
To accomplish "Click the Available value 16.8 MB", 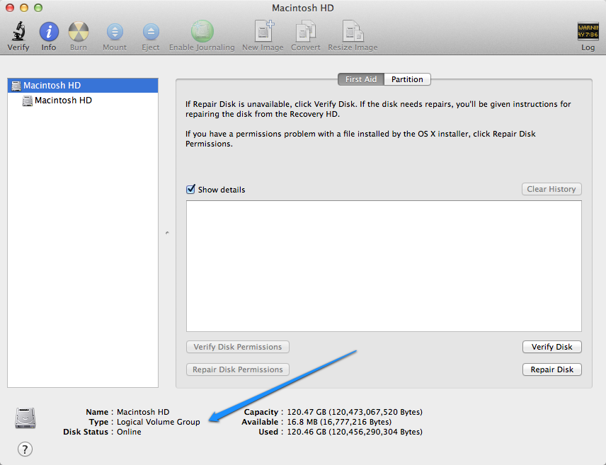I will [339, 422].
